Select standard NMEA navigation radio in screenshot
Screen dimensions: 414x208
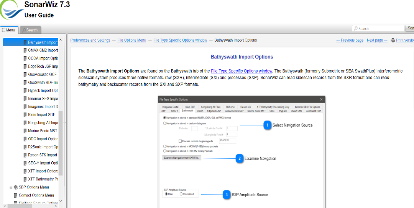coord(165,118)
